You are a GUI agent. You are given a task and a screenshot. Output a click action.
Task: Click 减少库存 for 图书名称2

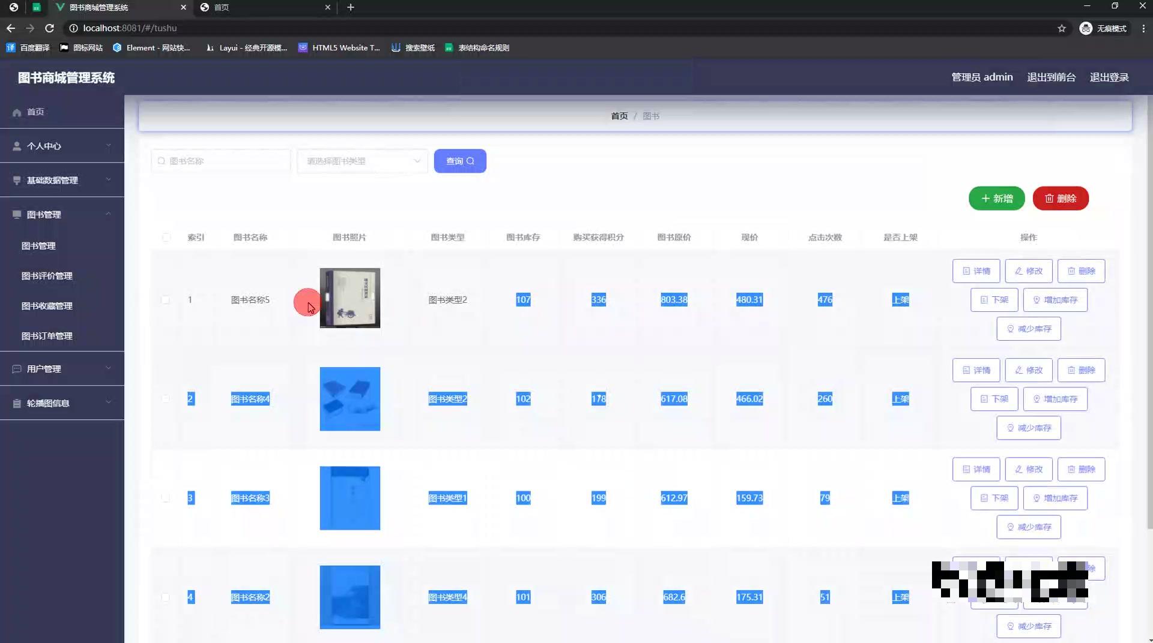click(x=1029, y=626)
